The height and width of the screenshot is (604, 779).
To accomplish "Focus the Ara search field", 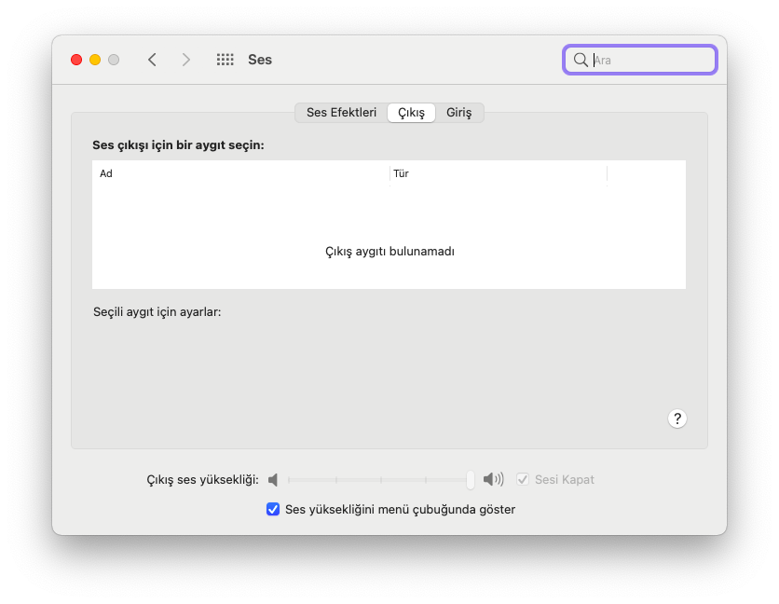I will (650, 60).
